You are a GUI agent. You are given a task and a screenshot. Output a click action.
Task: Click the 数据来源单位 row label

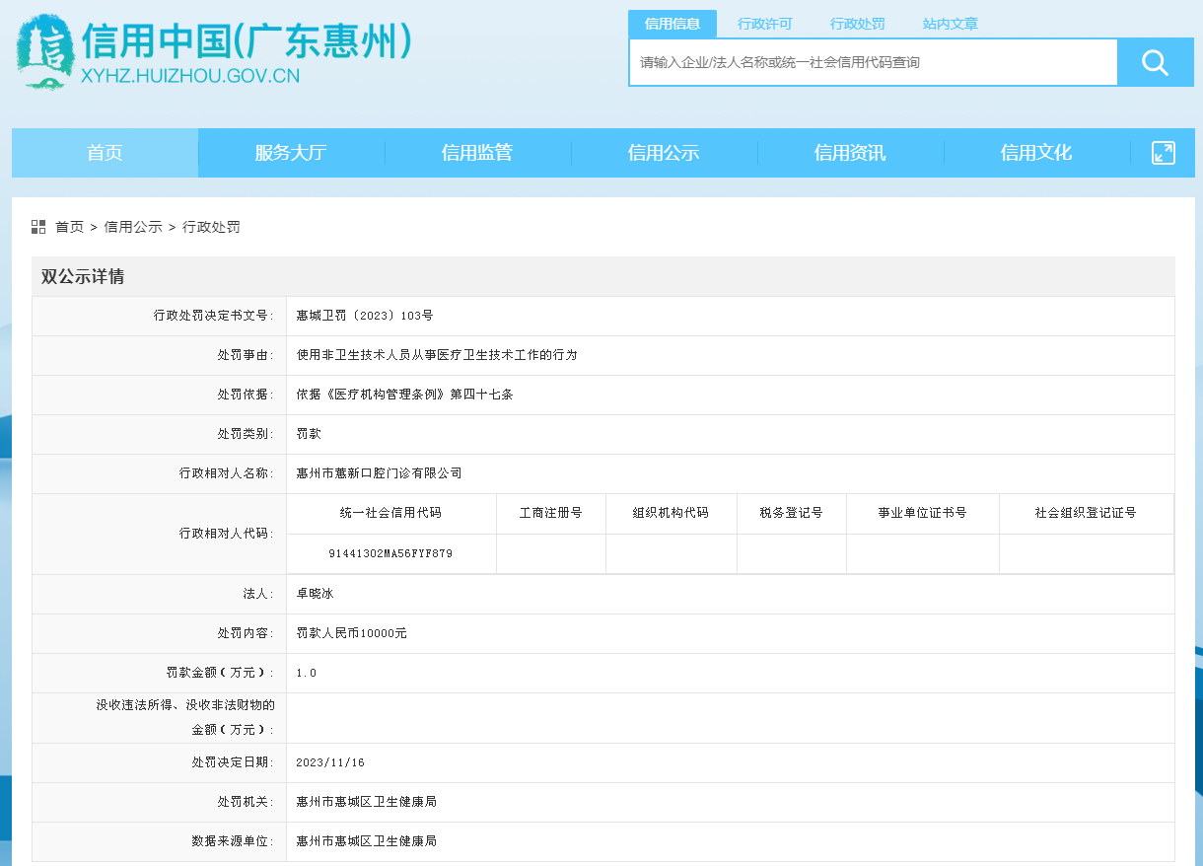(234, 841)
